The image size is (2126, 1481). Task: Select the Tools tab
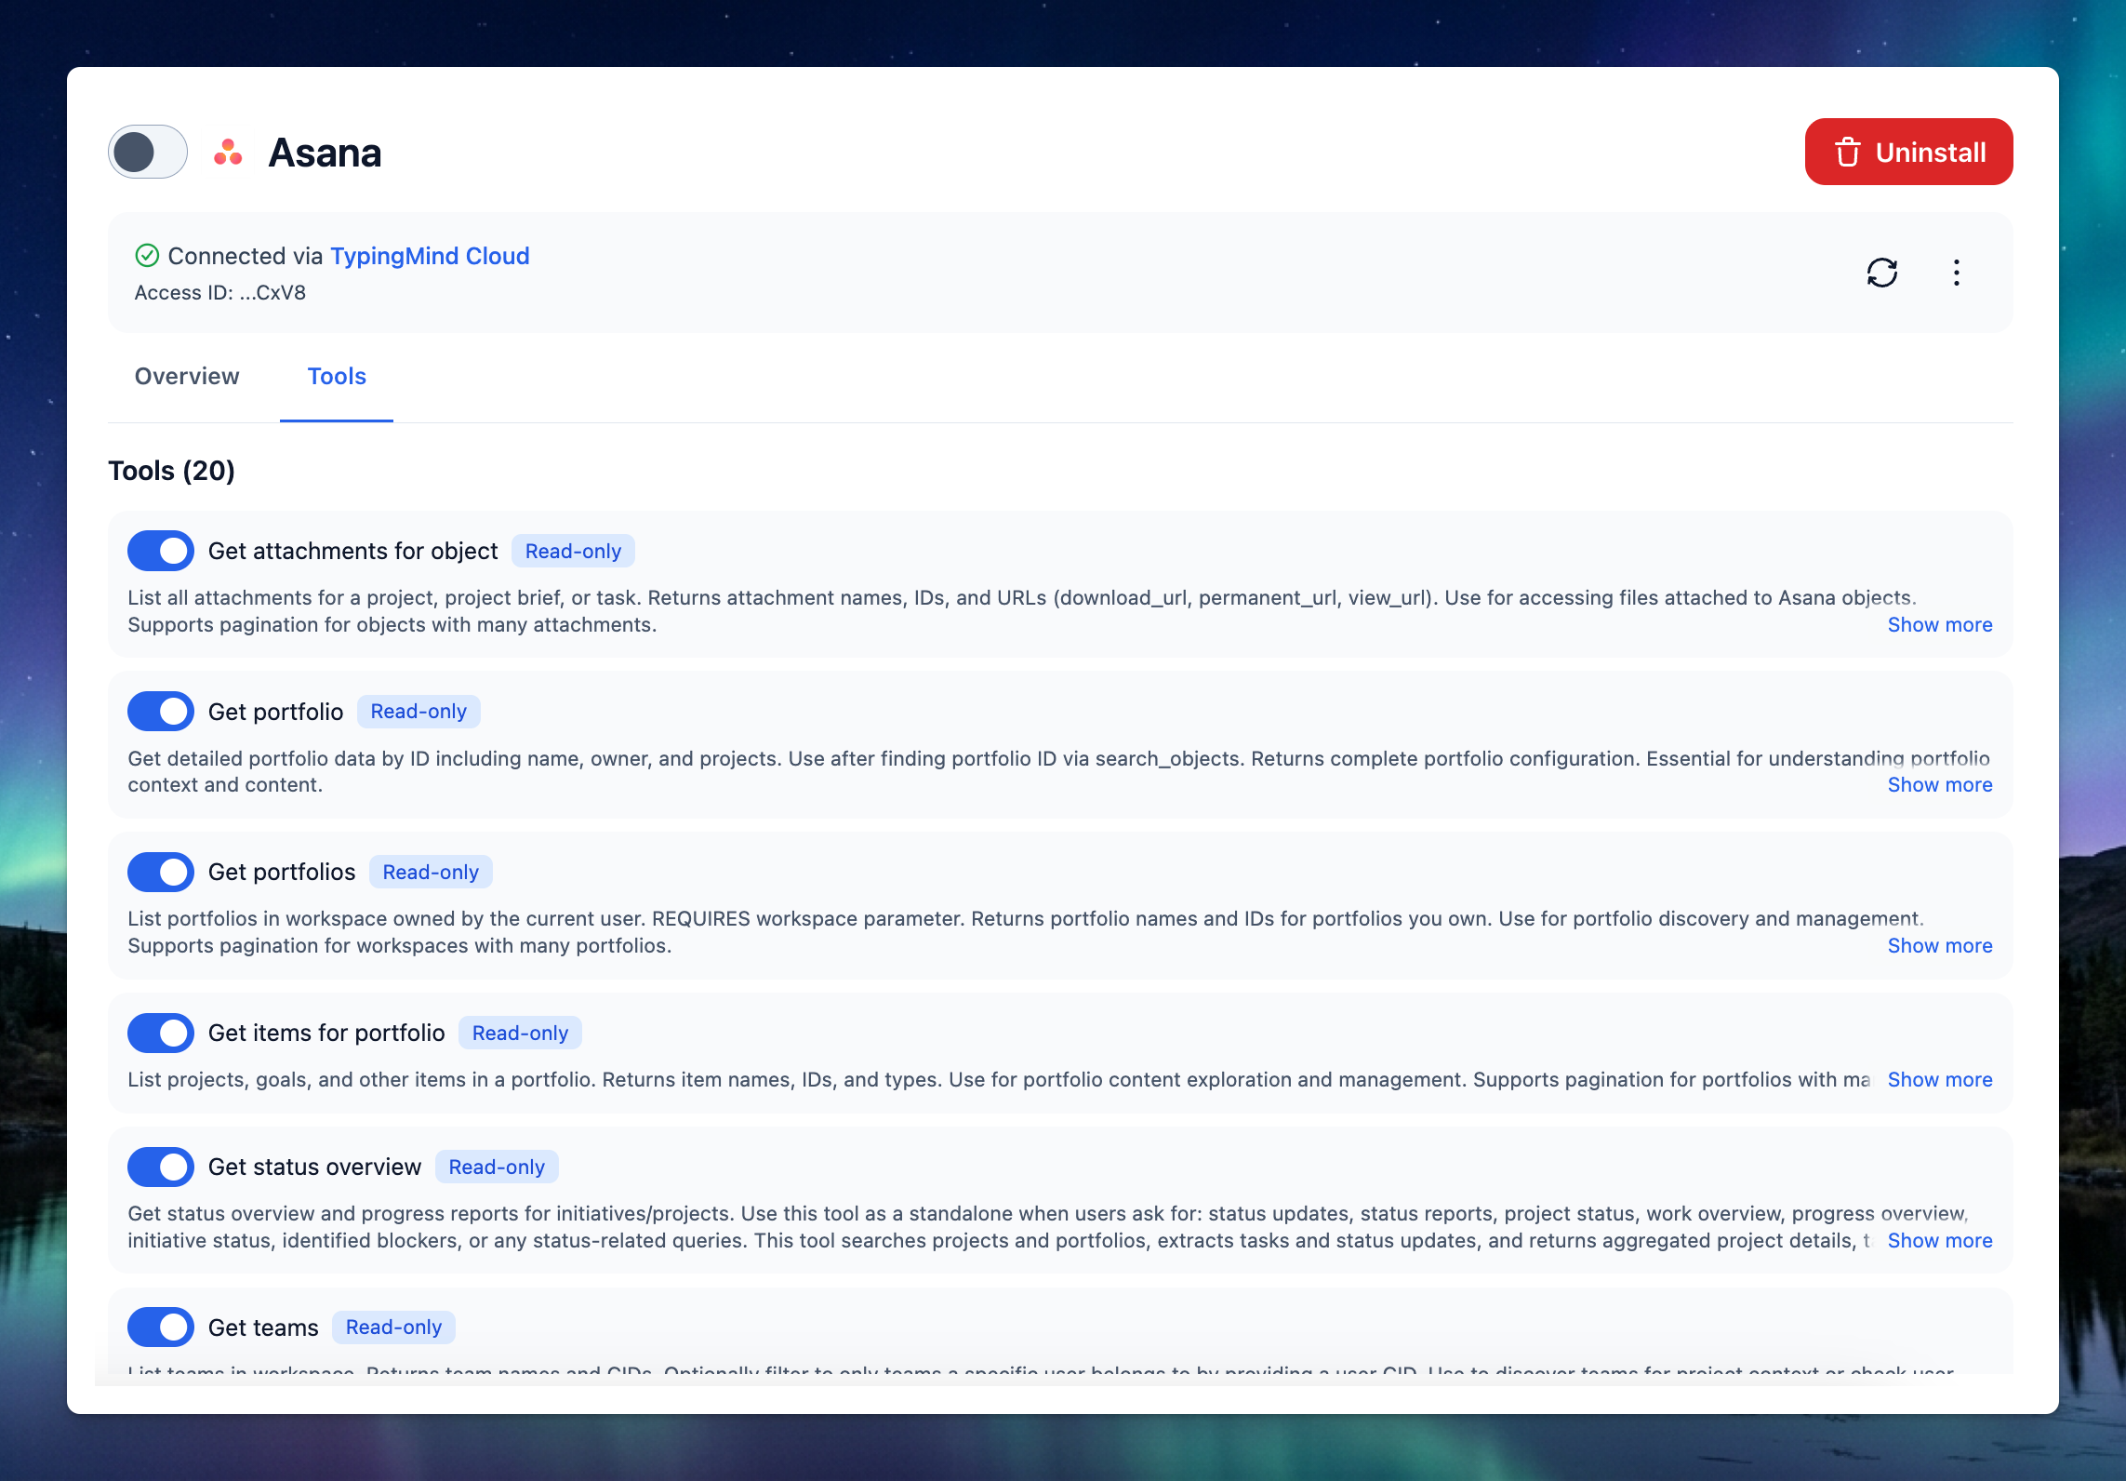pos(337,376)
